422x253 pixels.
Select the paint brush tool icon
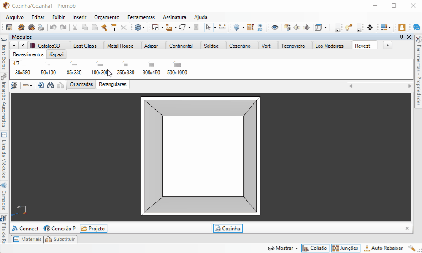click(104, 27)
